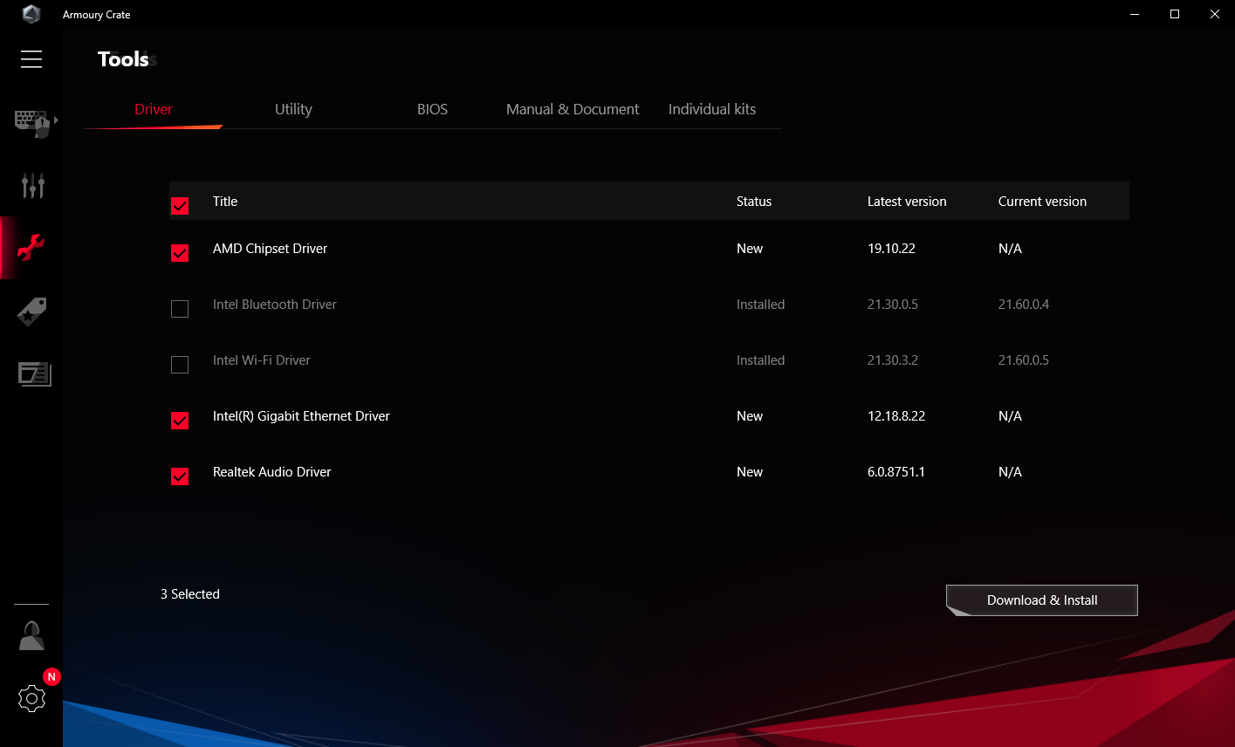Open the news page sidebar icon
Viewport: 1235px width, 747px height.
point(35,374)
